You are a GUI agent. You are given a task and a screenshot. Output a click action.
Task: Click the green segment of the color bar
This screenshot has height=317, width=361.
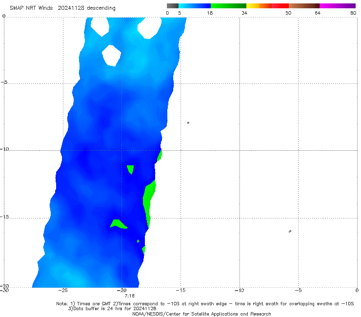pos(228,6)
